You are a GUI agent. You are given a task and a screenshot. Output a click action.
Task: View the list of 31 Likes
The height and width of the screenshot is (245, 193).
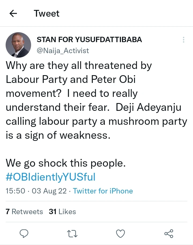[x=62, y=212]
